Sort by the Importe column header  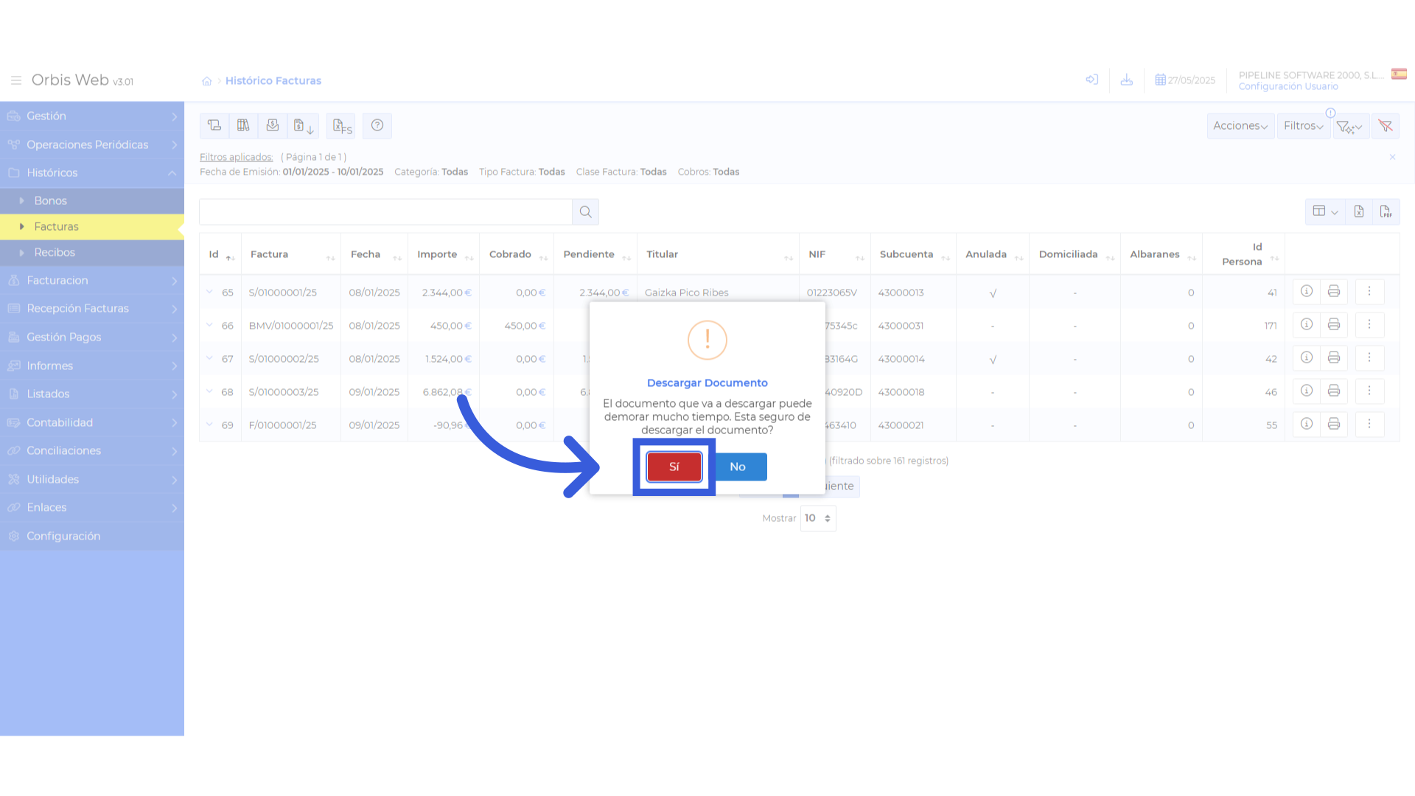pyautogui.click(x=444, y=254)
